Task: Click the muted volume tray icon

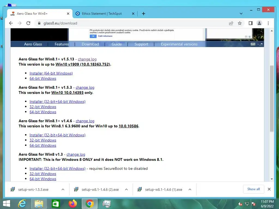Action: 240,204
